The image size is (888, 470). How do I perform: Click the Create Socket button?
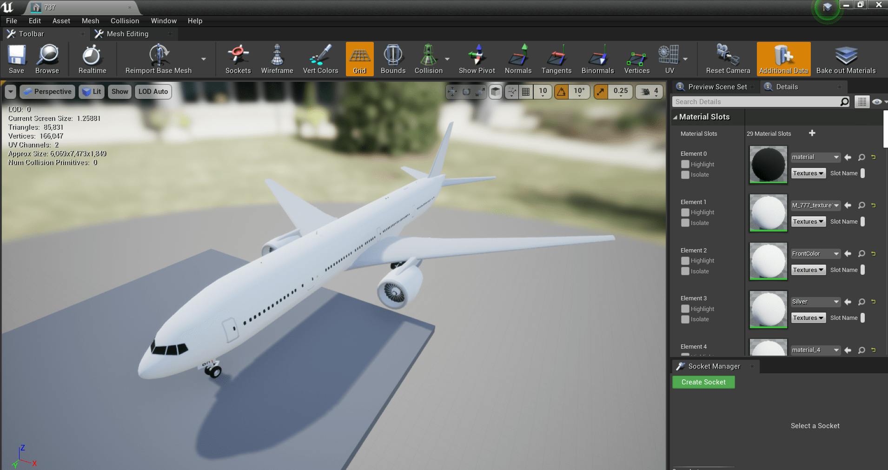coord(703,382)
